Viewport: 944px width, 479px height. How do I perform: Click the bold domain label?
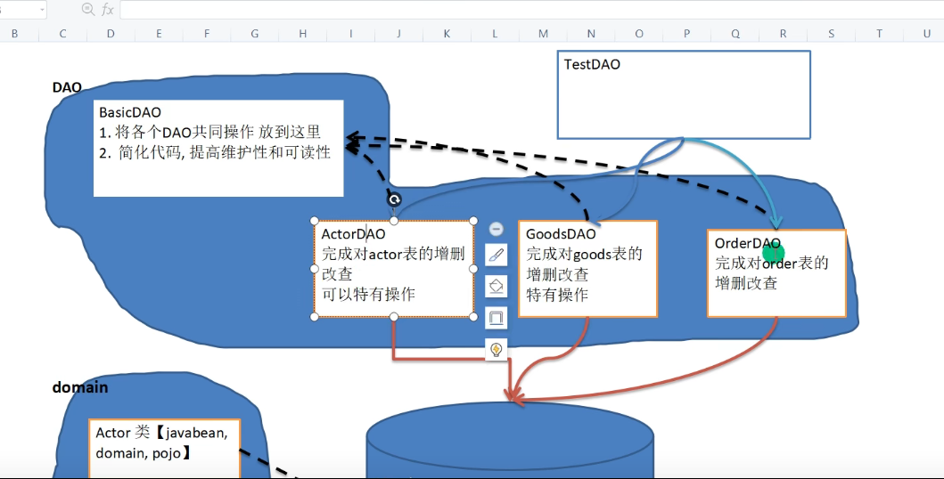point(80,387)
